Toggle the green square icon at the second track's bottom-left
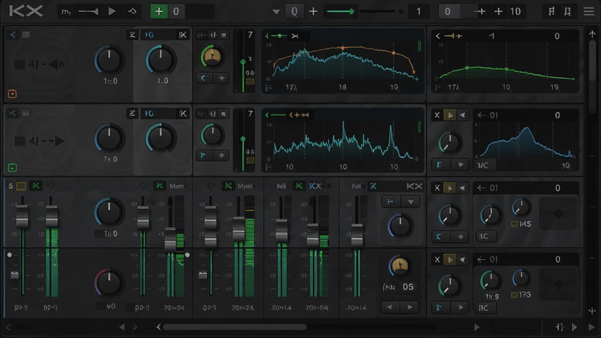The height and width of the screenshot is (338, 601). click(12, 167)
